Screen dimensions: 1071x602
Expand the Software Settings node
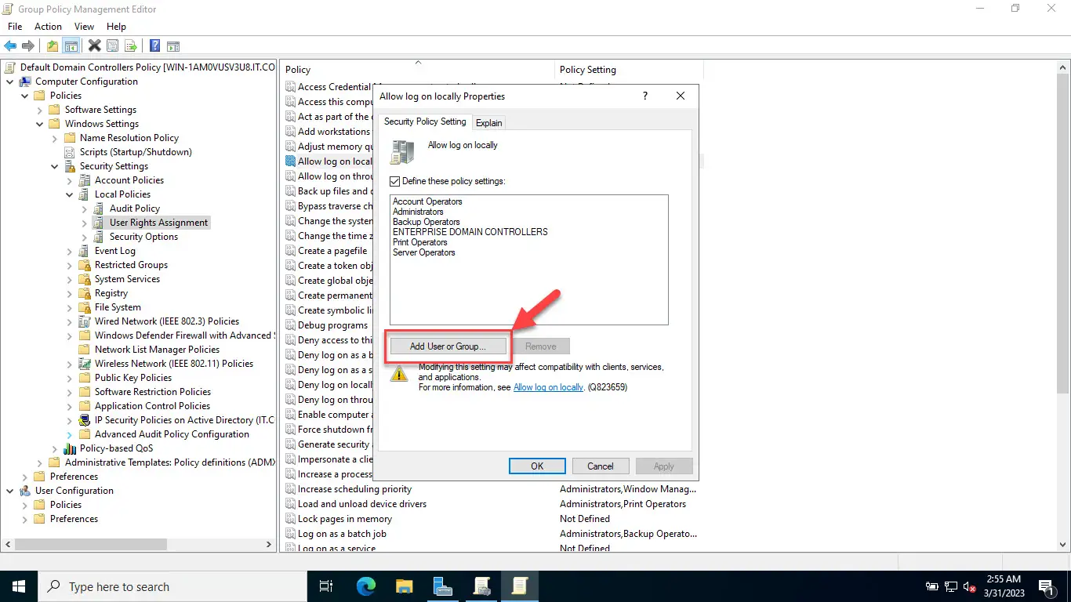(x=40, y=110)
